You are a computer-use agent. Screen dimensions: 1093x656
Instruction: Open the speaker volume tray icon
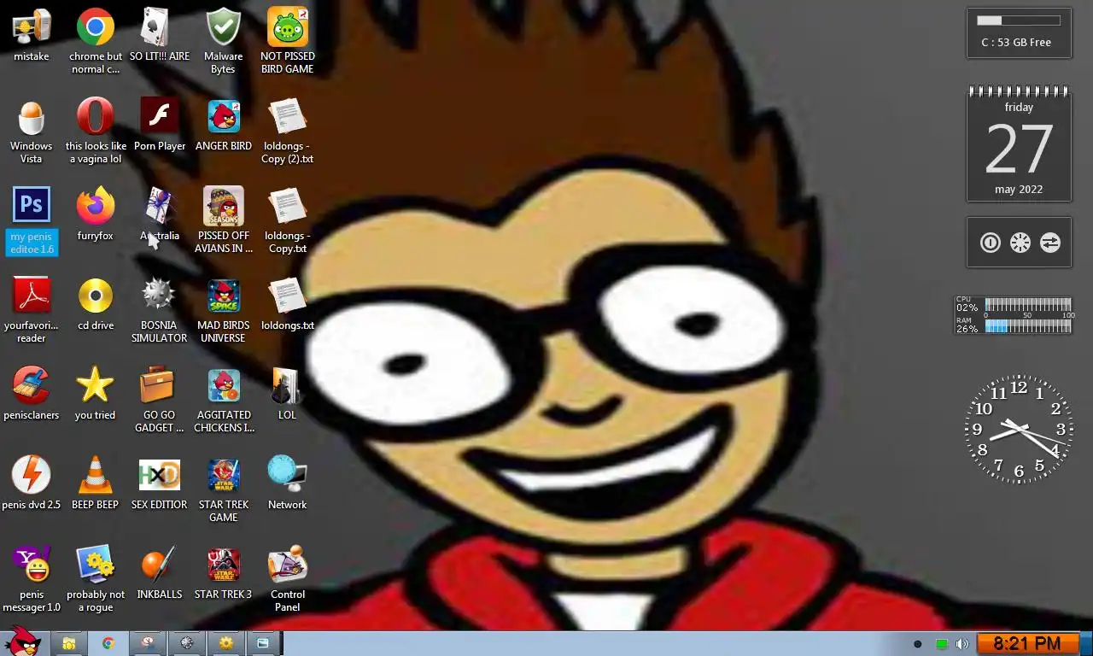pos(962,644)
